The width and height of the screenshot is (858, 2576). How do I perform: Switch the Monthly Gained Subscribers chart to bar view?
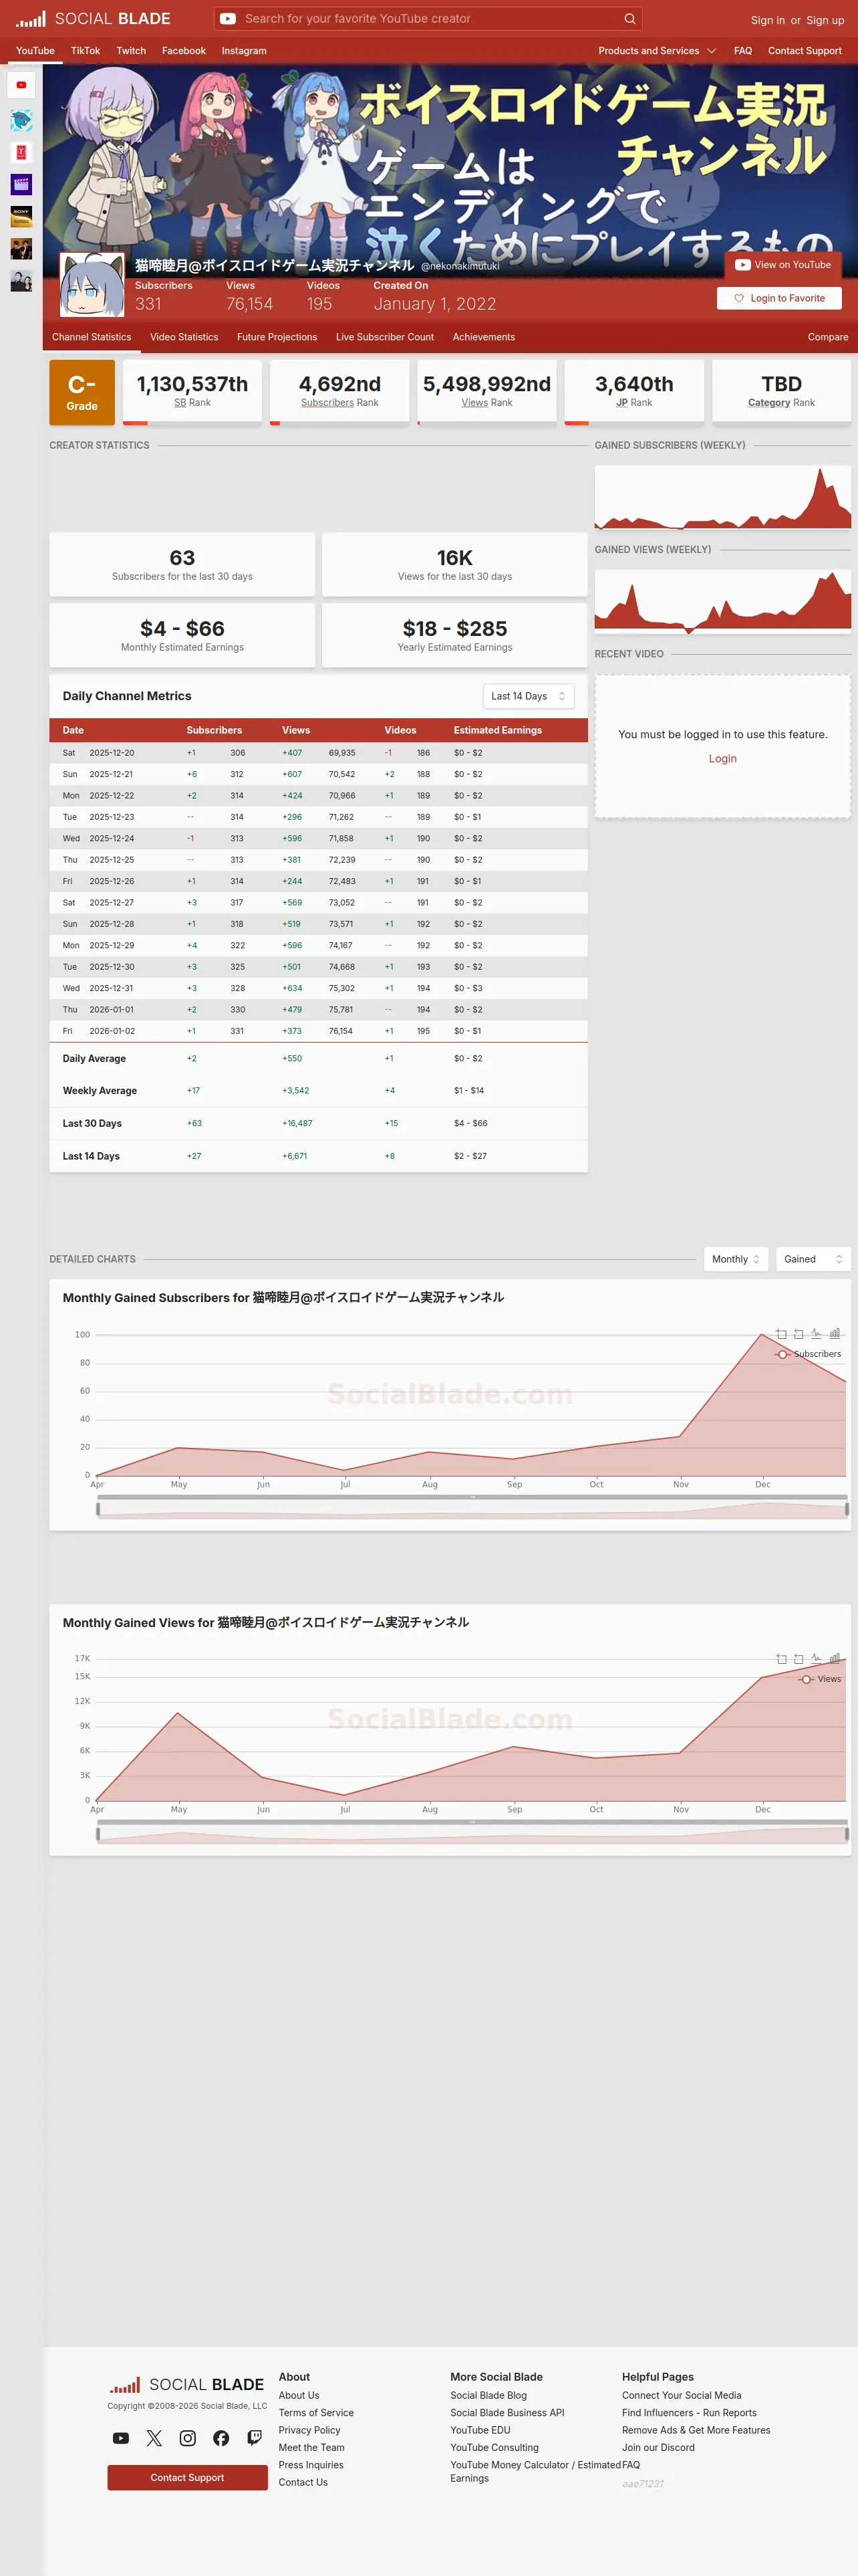(834, 1334)
